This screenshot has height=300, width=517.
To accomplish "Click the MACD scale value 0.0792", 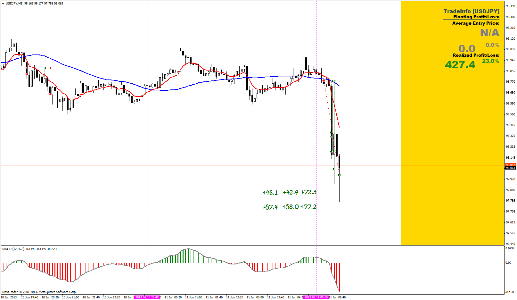I will 510,248.
